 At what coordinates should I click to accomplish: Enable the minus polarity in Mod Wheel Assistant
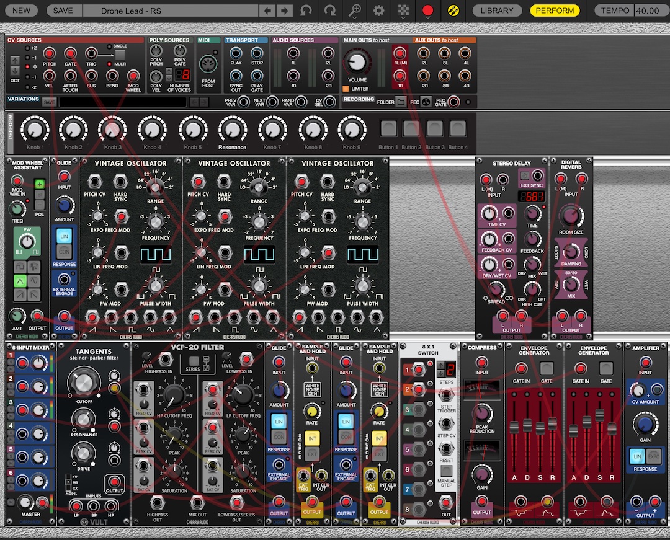[39, 205]
